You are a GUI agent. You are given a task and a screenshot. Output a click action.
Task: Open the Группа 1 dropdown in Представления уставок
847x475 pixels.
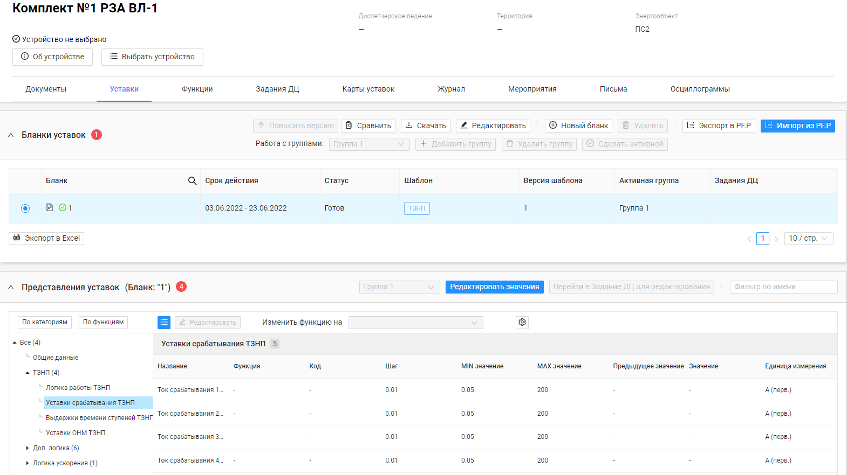click(399, 287)
